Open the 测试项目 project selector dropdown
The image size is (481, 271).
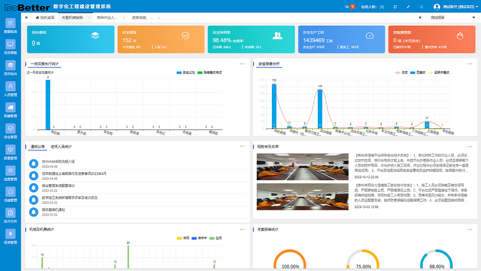[453, 17]
